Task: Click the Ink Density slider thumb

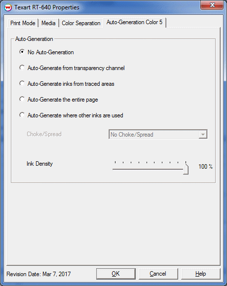Action: (186, 169)
